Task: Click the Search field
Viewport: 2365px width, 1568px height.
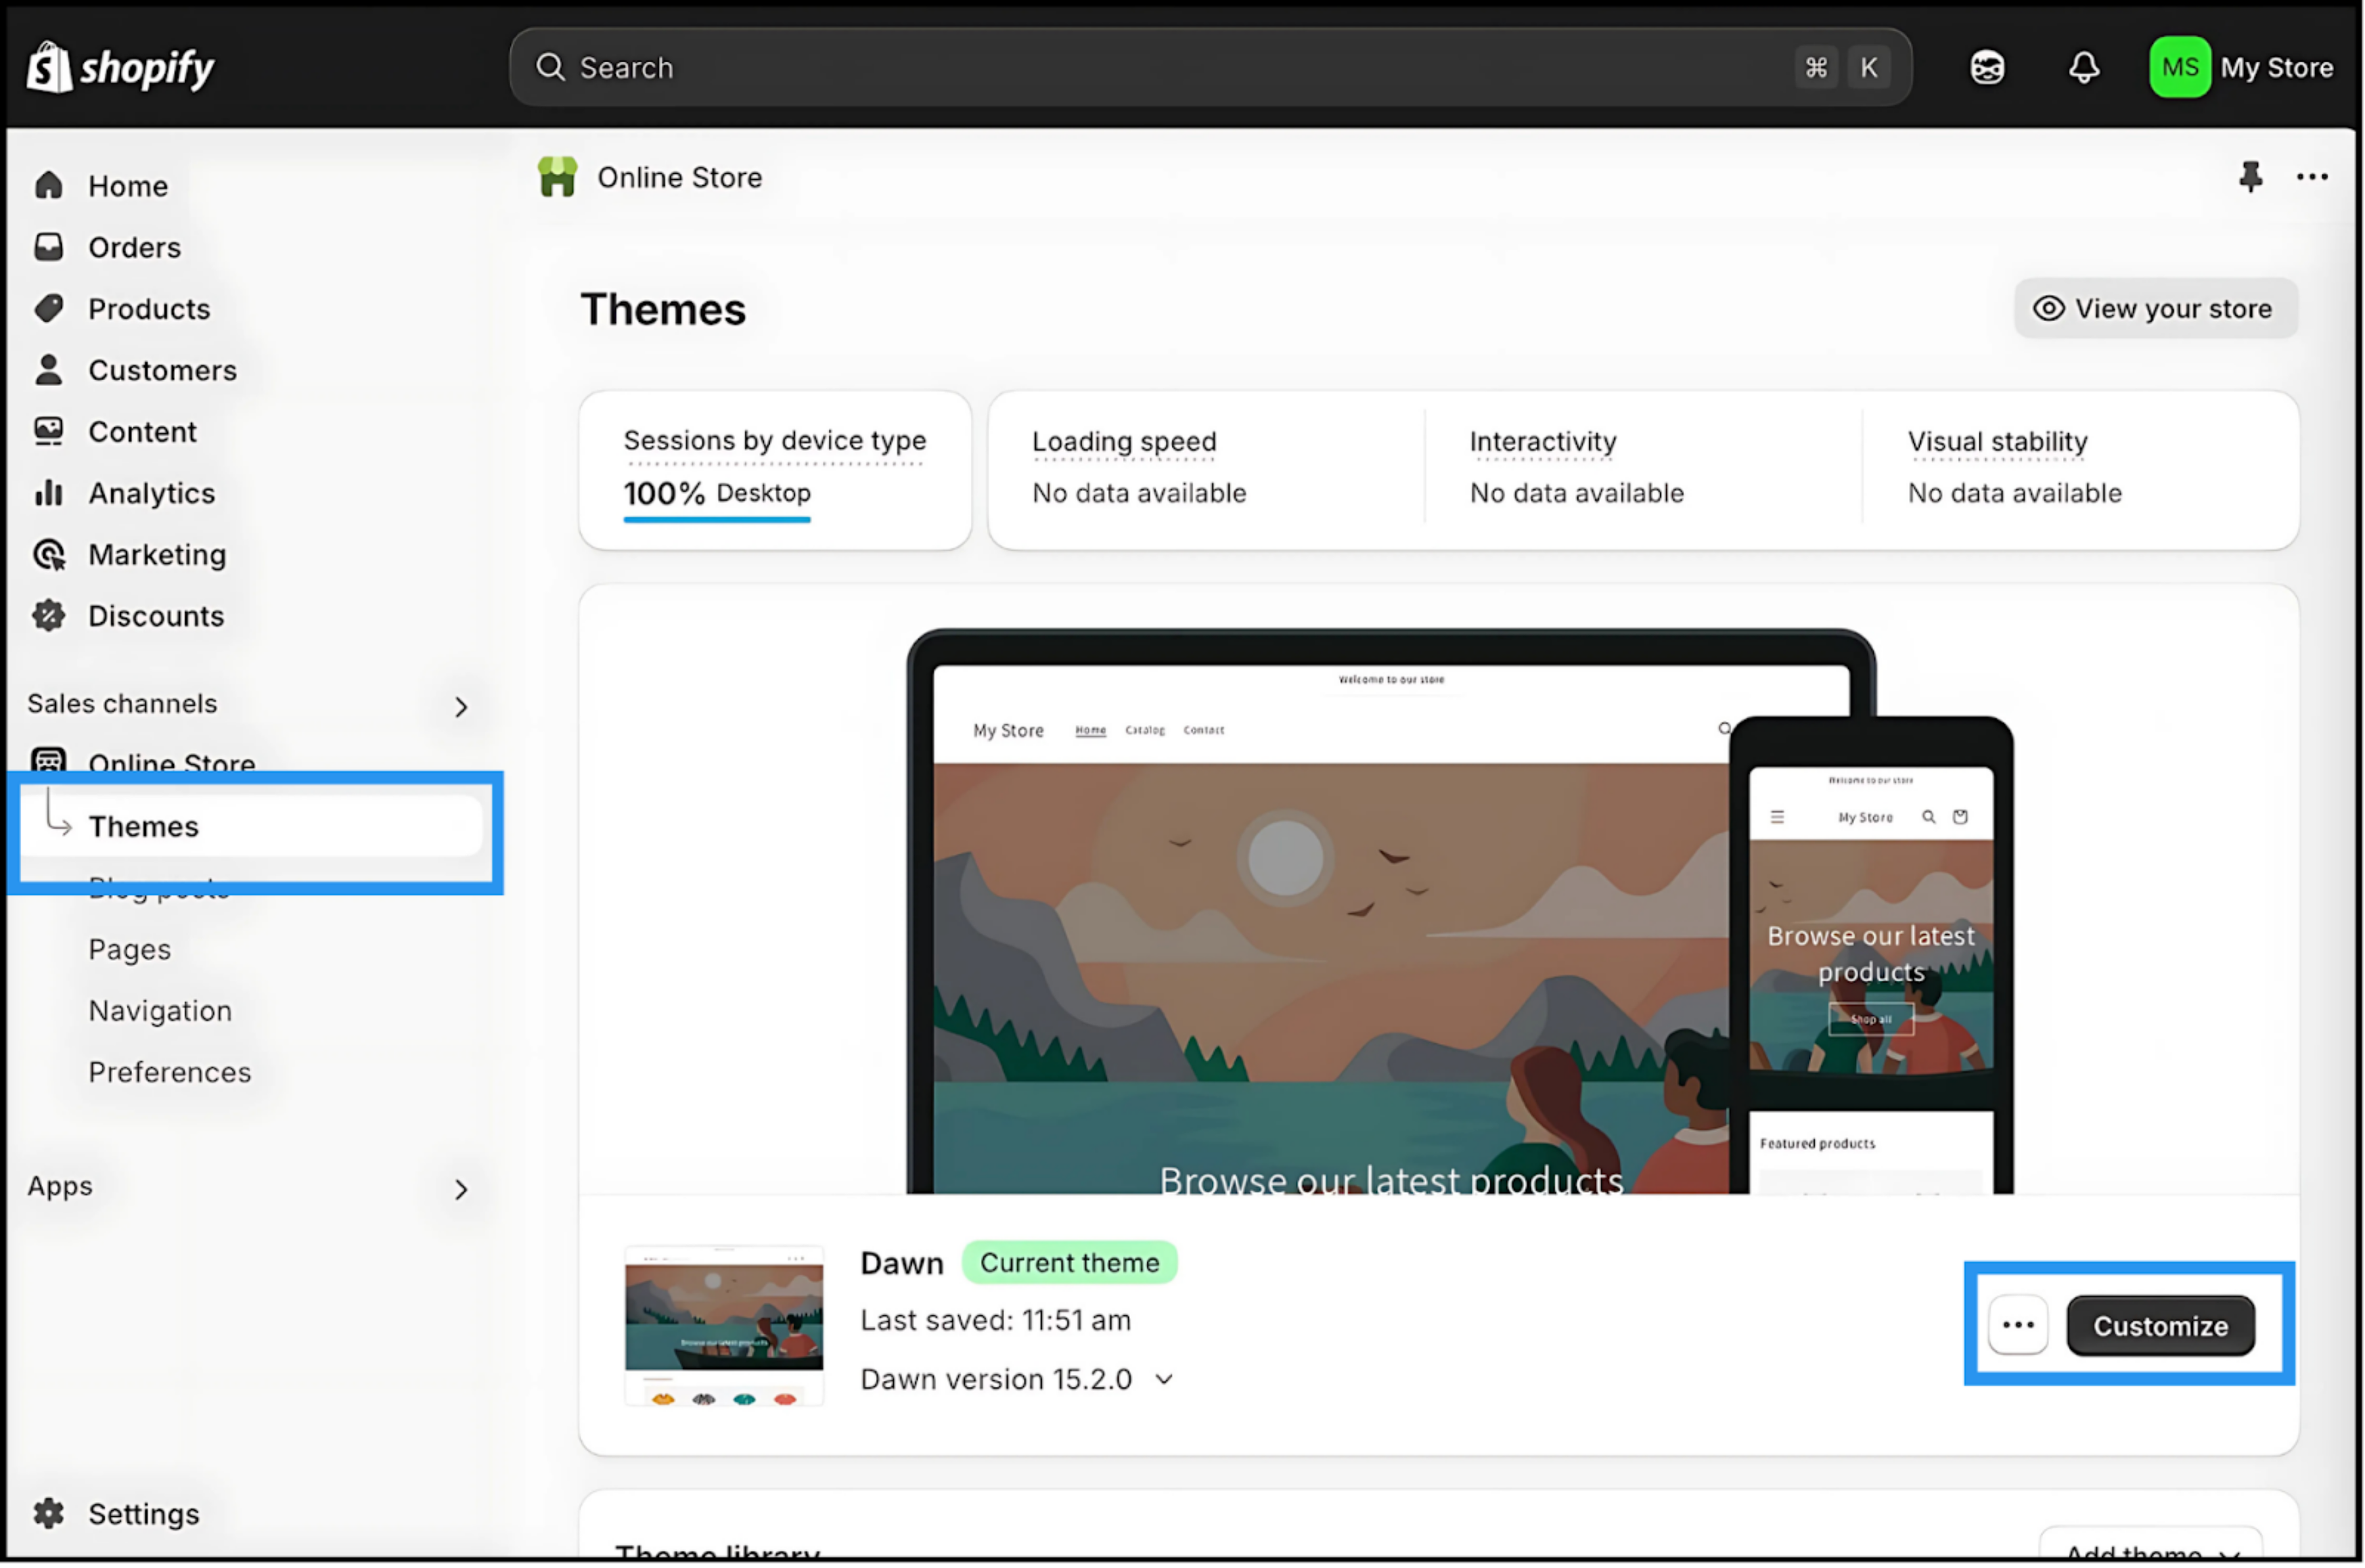Action: click(1210, 67)
